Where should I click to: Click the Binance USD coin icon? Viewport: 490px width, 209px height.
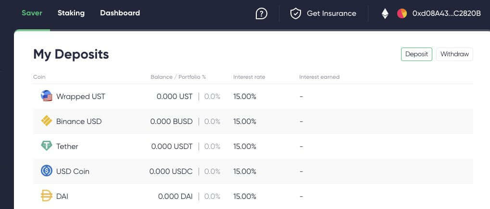coord(46,121)
